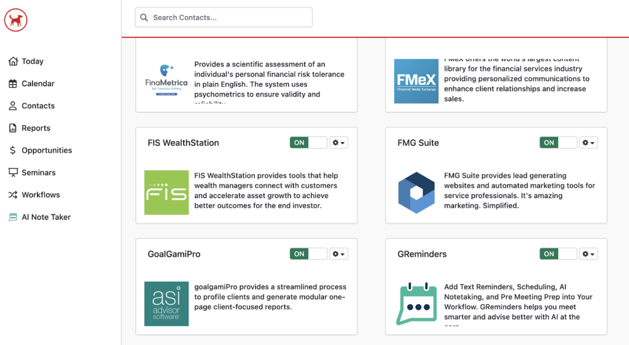Open the AI Note Taker page

(x=45, y=217)
